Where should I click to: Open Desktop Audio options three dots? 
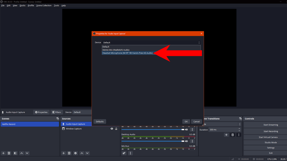(x=192, y=141)
